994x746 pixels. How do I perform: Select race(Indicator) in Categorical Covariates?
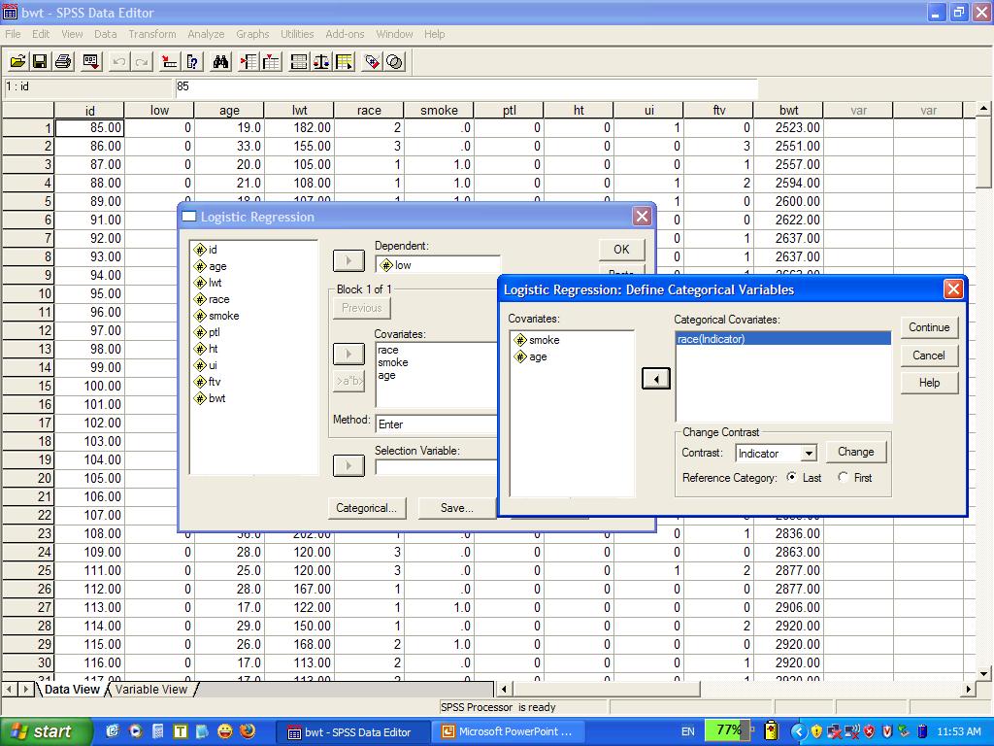[783, 339]
